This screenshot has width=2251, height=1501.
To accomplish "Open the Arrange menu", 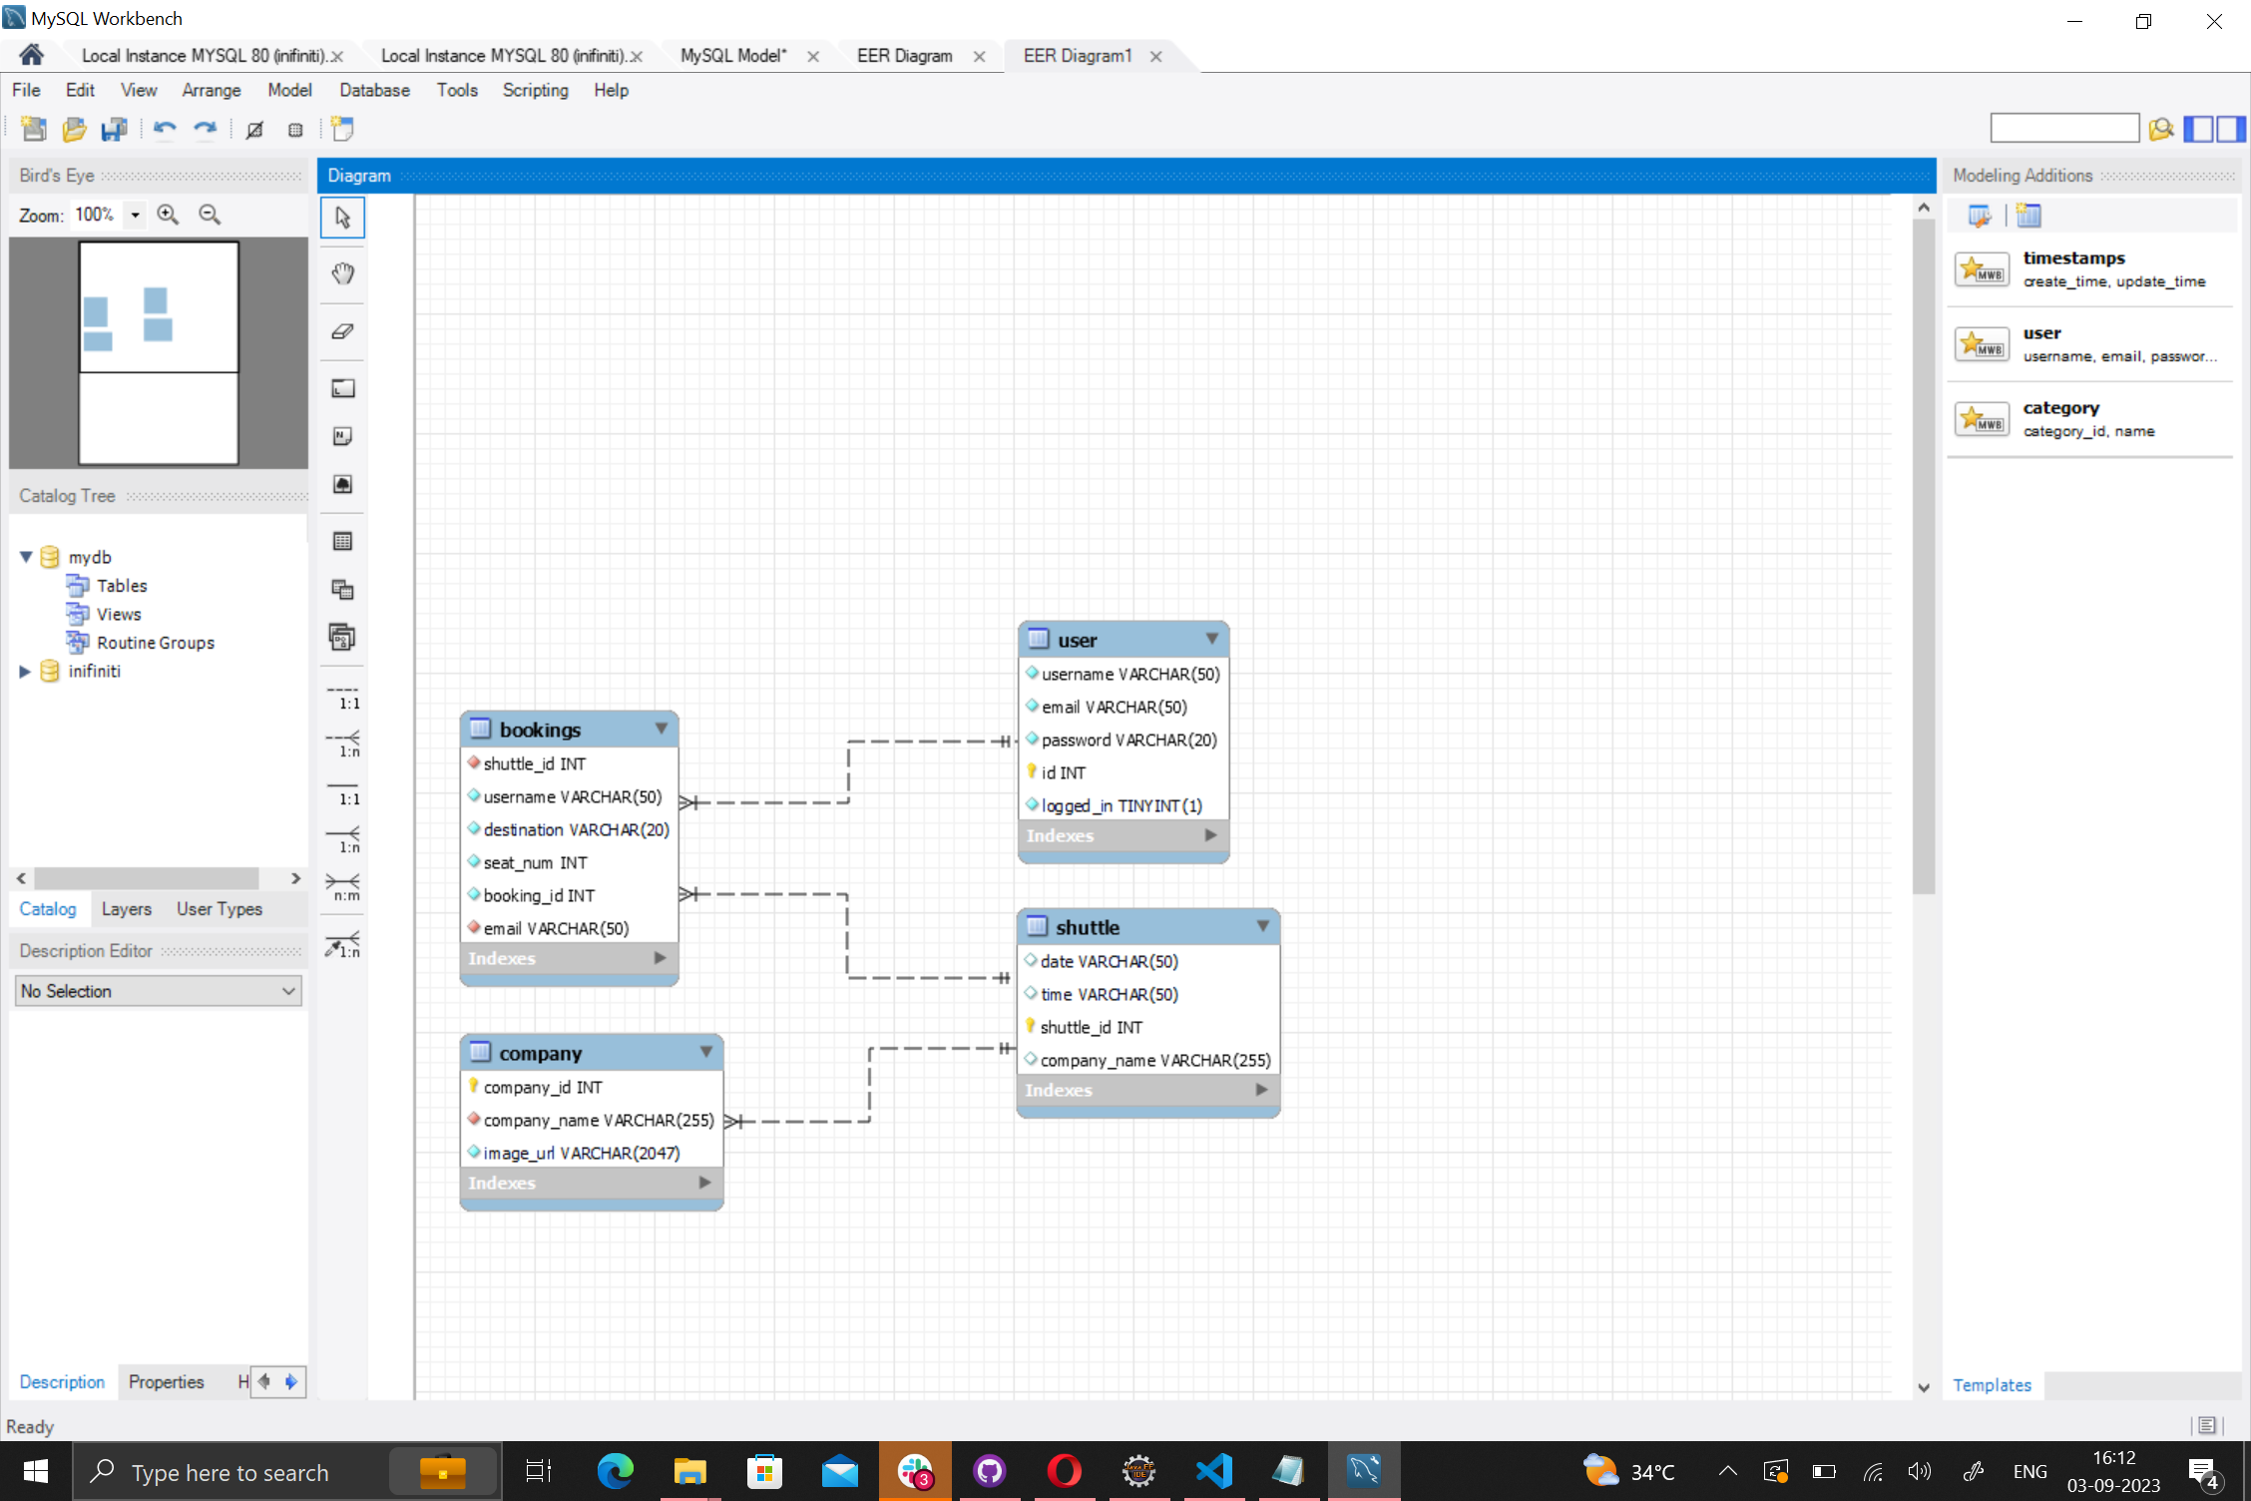I will tap(212, 90).
